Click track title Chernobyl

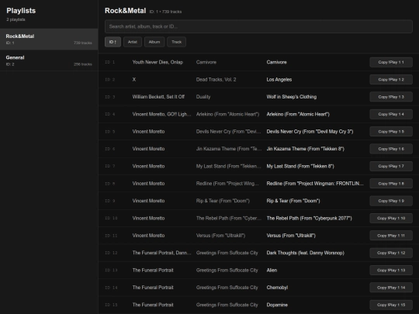[277, 288]
